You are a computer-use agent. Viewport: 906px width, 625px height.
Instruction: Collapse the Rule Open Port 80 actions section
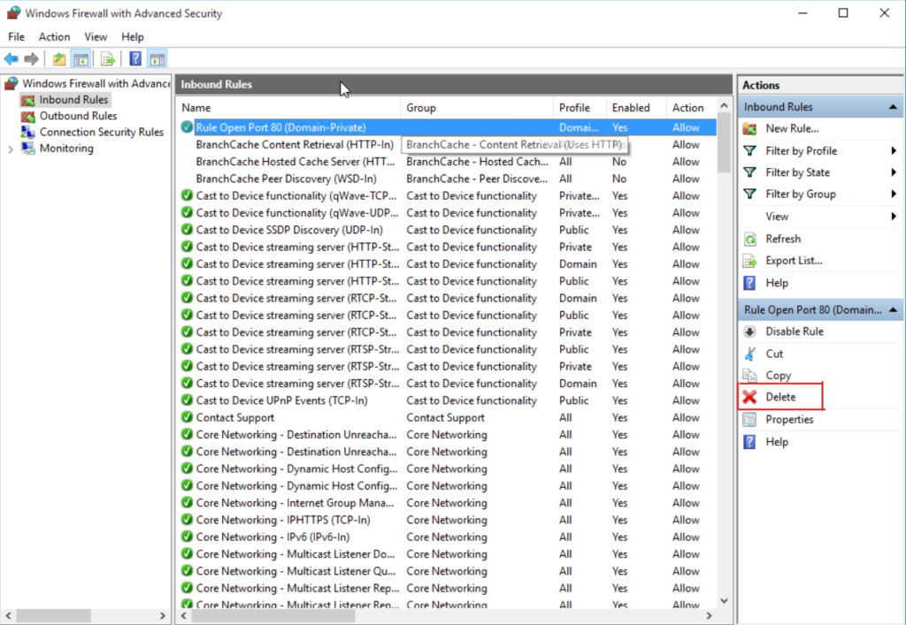[893, 310]
